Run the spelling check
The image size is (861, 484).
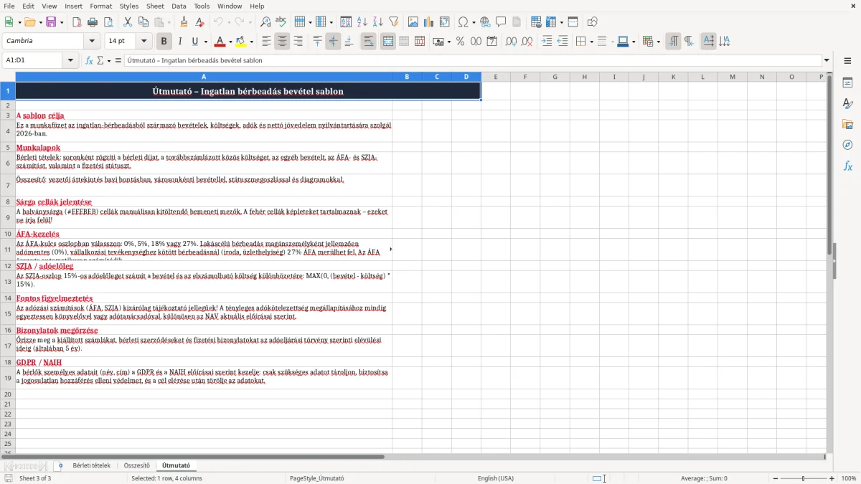point(281,22)
